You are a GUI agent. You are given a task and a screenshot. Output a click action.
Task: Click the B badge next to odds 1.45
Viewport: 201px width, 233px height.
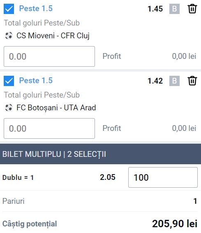tap(174, 9)
